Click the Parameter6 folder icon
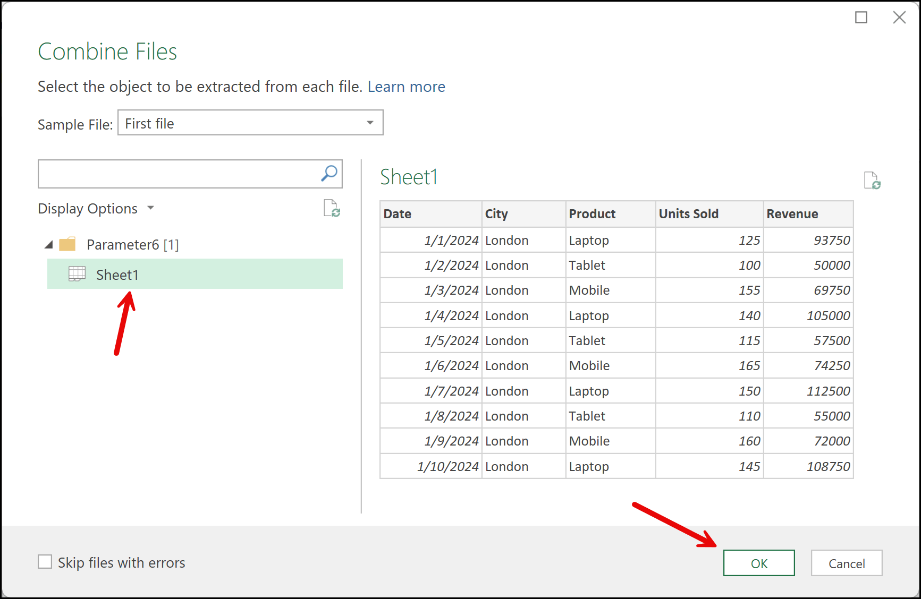 tap(67, 244)
